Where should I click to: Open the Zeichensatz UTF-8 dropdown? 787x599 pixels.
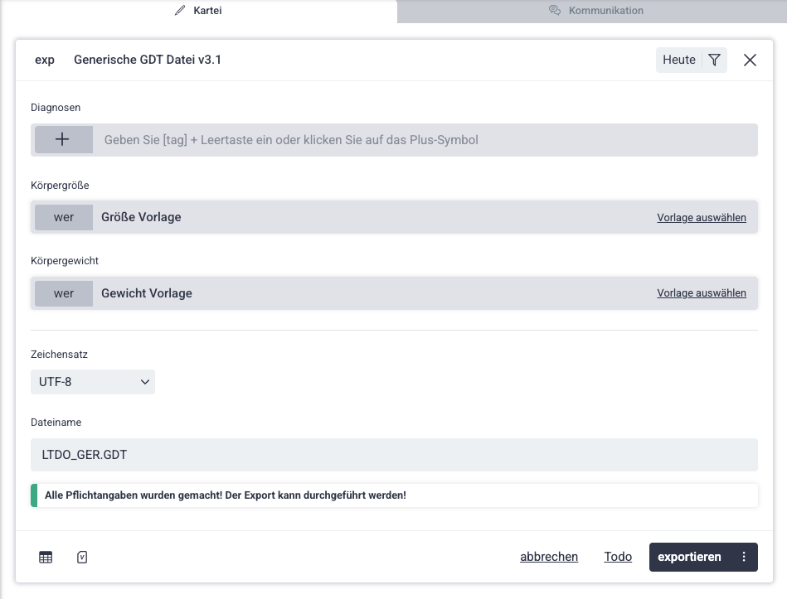coord(93,382)
